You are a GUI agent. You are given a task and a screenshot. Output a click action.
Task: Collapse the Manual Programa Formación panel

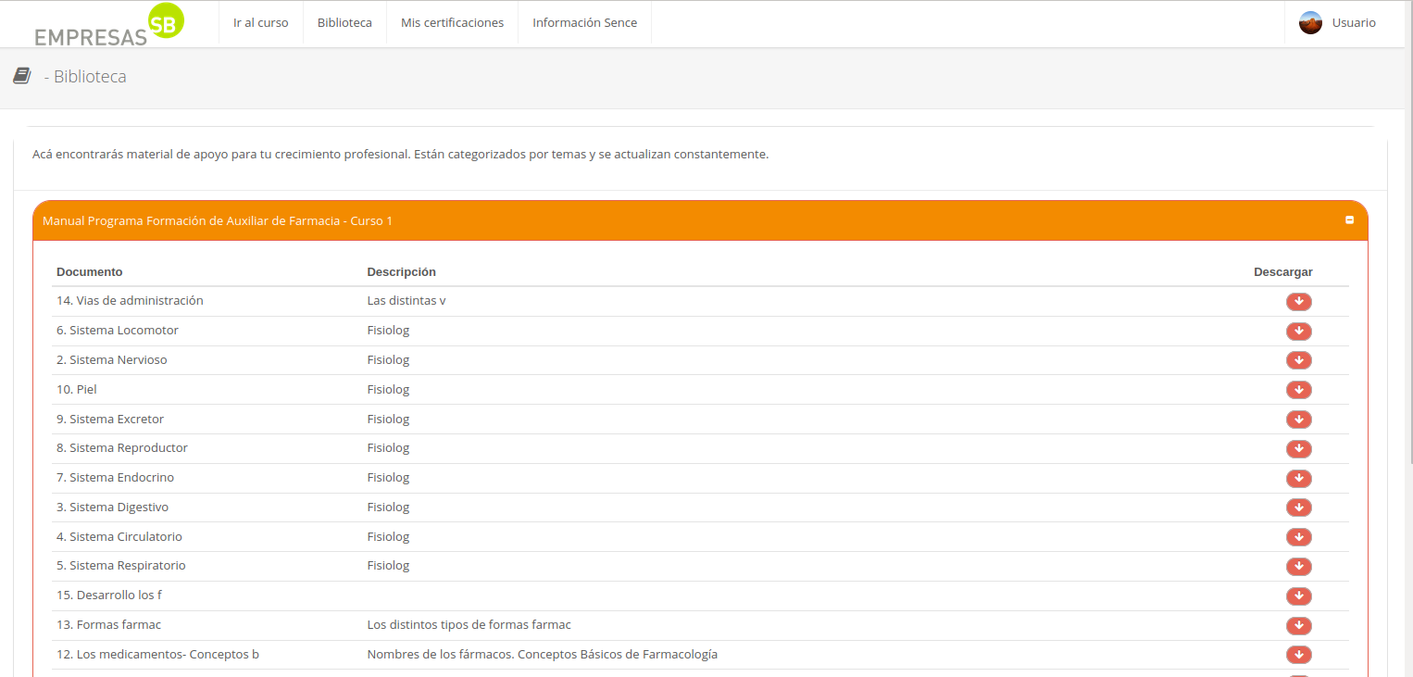pos(1349,220)
